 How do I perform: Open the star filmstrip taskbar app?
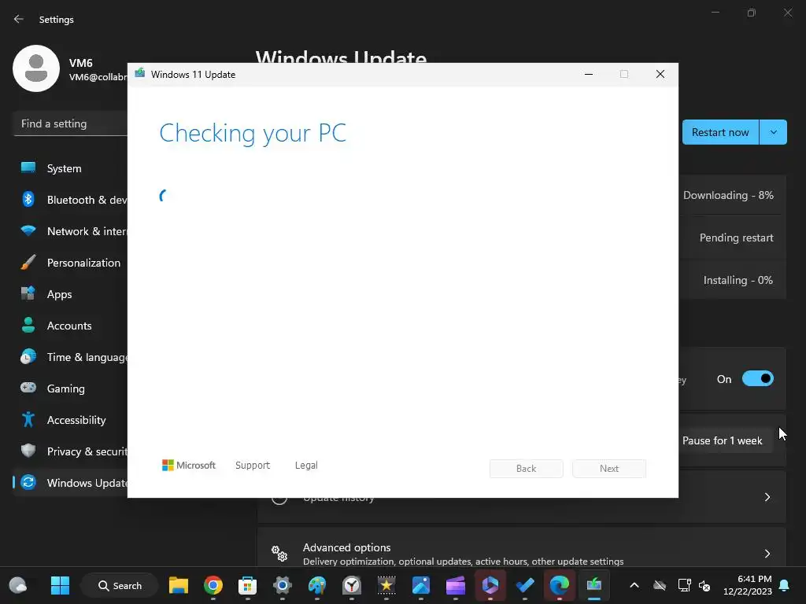tap(386, 585)
